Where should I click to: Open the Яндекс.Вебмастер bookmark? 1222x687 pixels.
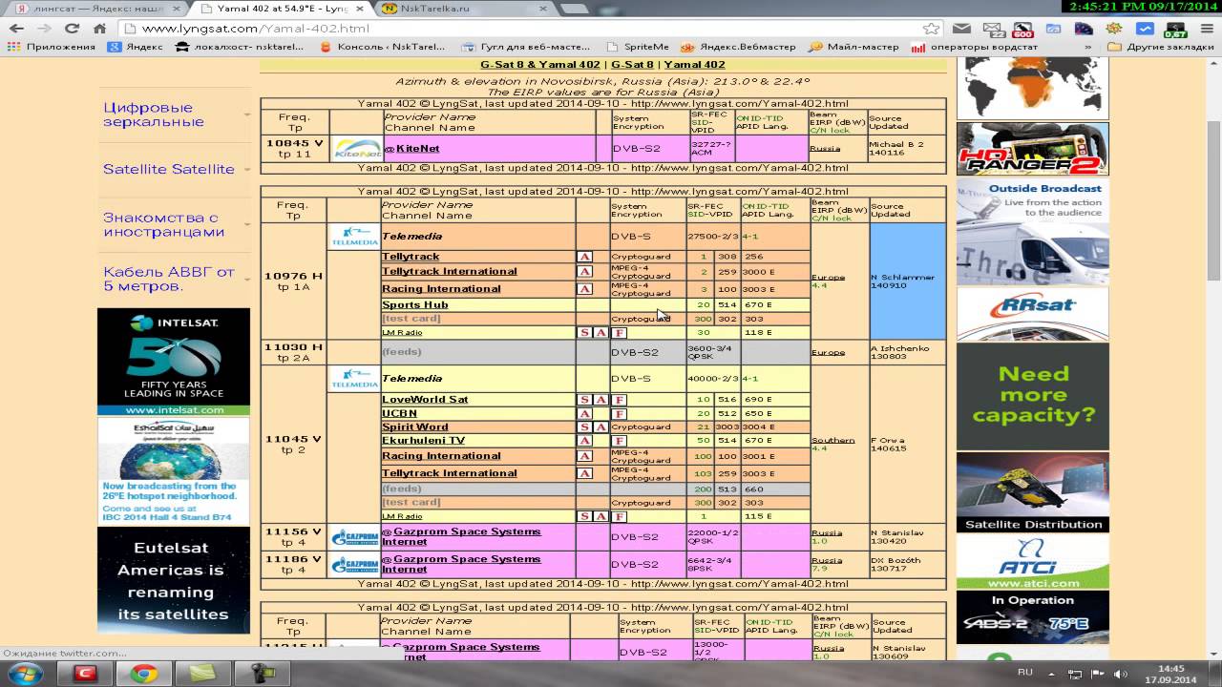(x=739, y=47)
